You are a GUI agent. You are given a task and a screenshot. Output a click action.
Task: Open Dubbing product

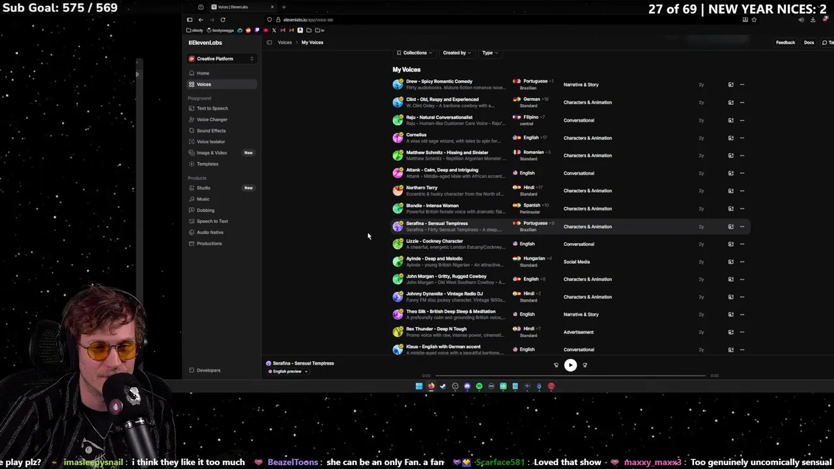pyautogui.click(x=205, y=210)
